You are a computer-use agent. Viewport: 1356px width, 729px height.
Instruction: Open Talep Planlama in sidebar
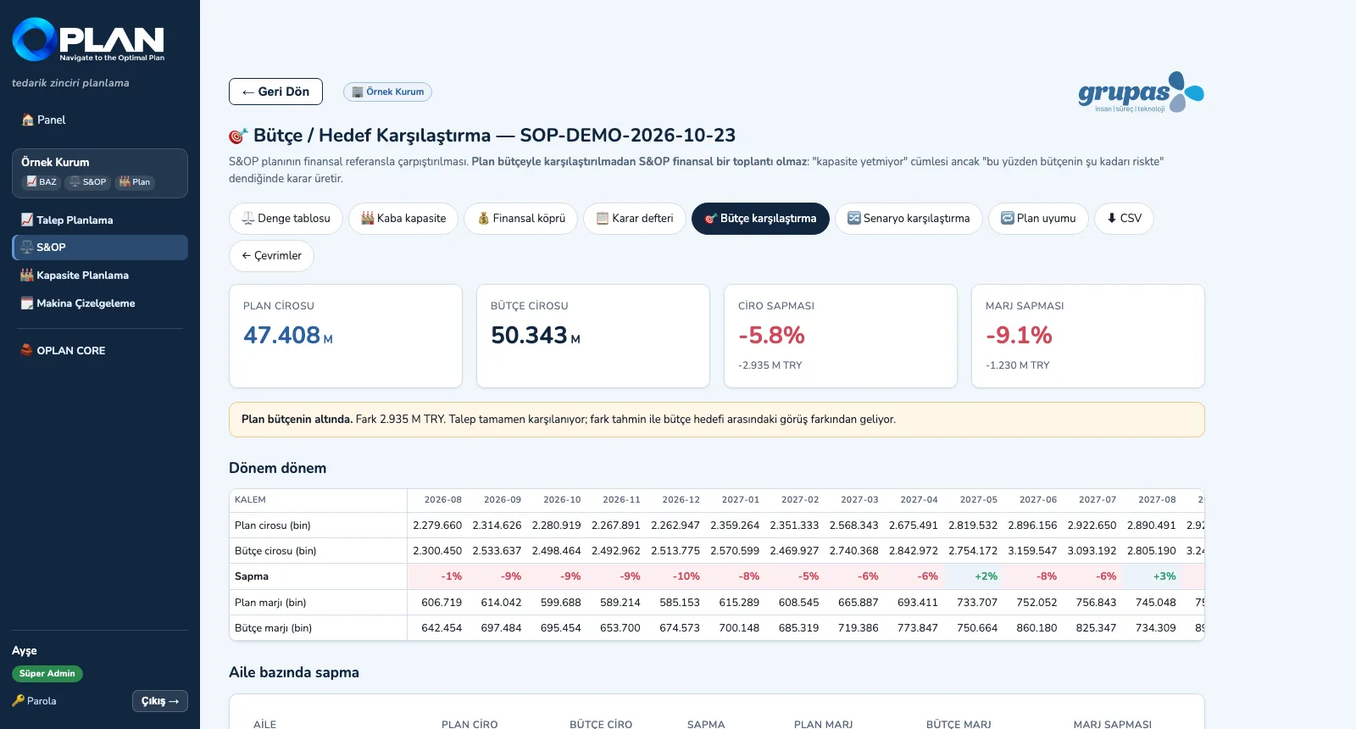[x=100, y=220]
